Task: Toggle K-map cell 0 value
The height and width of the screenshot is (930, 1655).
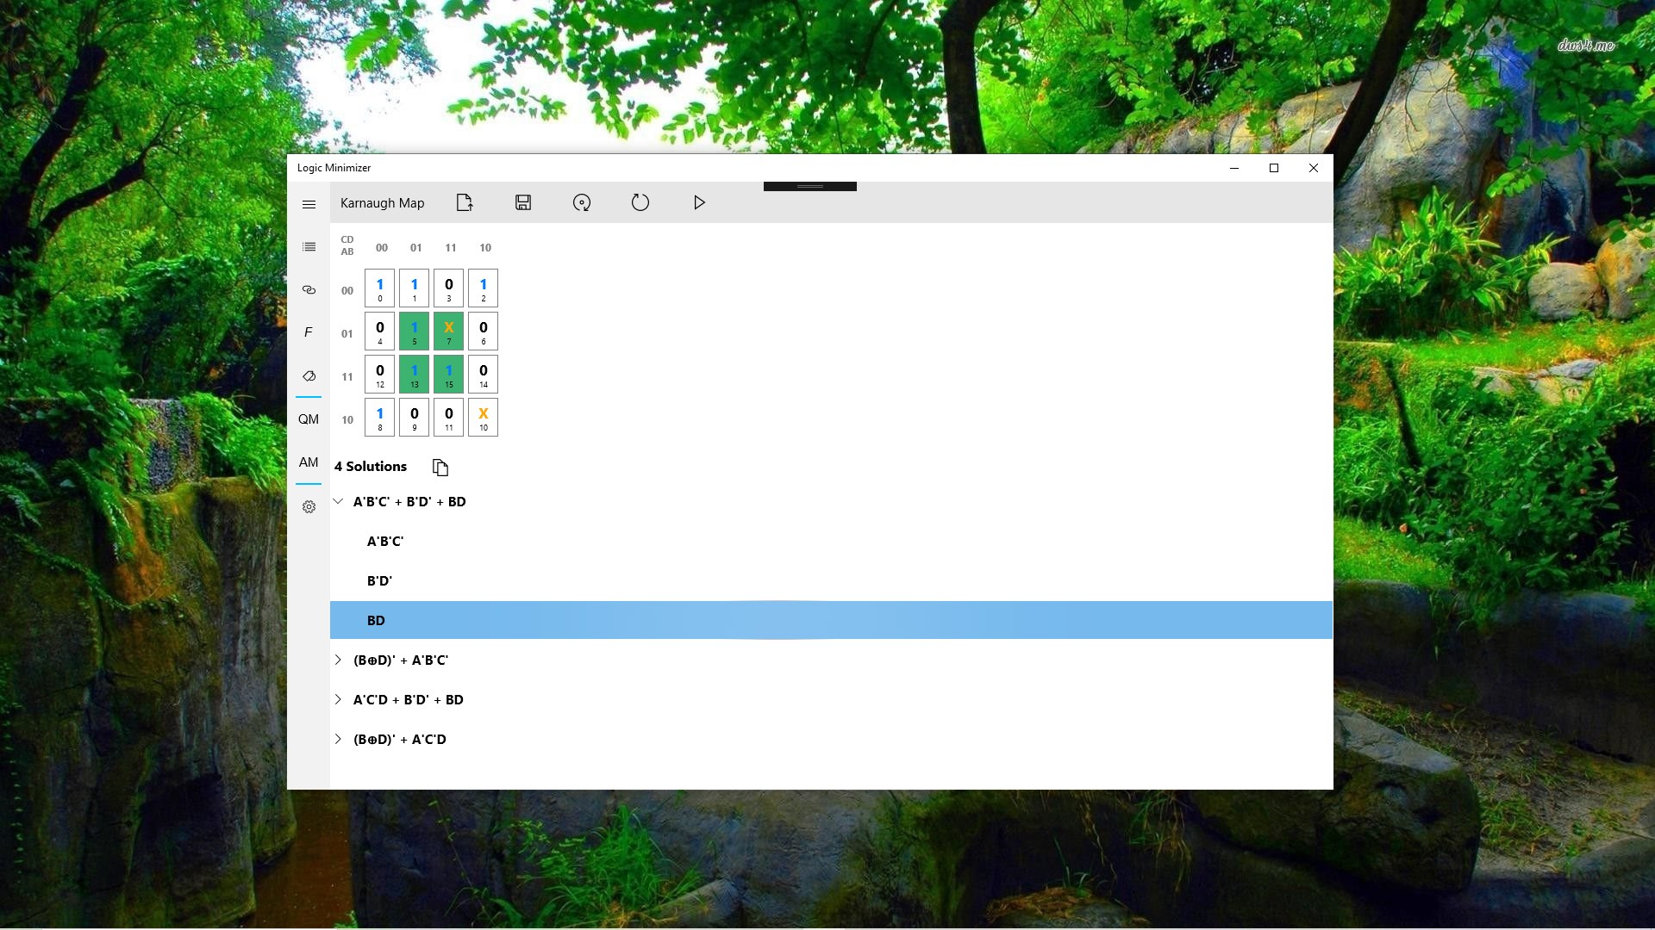Action: click(379, 288)
